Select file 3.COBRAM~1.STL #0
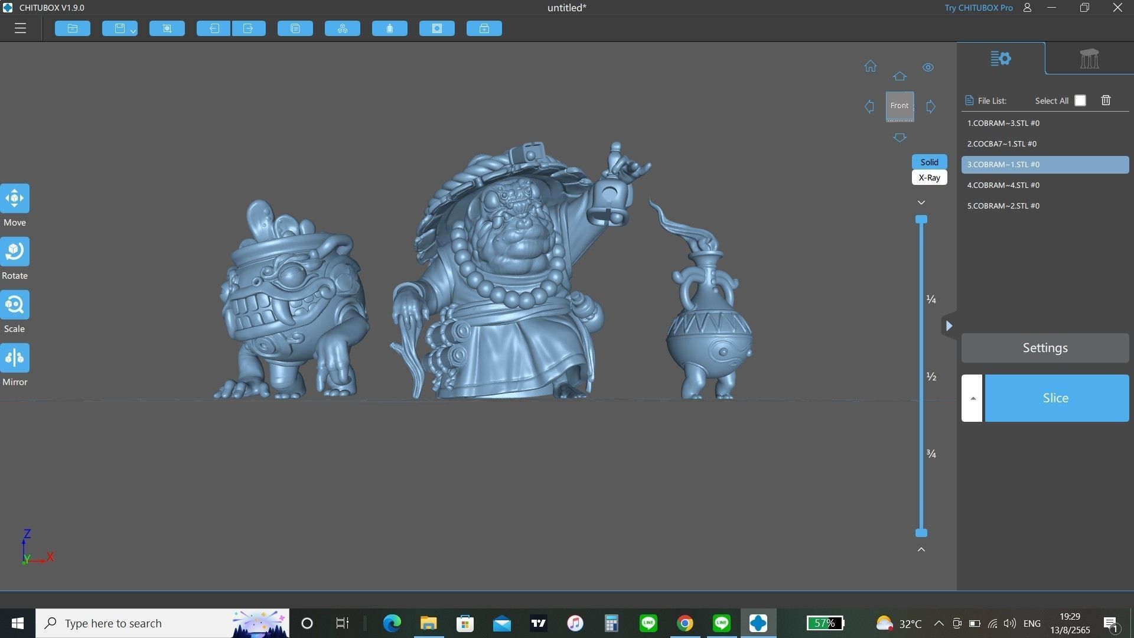Viewport: 1134px width, 638px height. (x=1045, y=164)
